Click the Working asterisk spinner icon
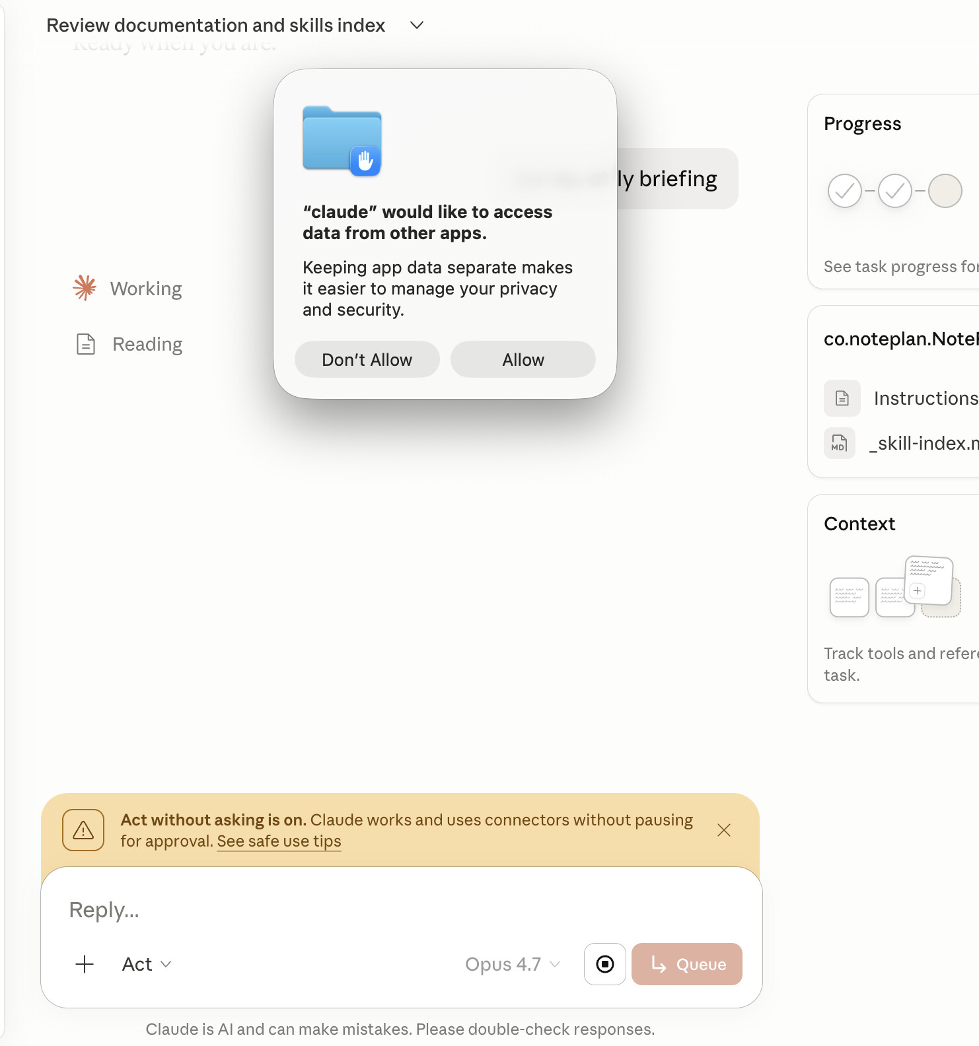979x1046 pixels. click(85, 288)
